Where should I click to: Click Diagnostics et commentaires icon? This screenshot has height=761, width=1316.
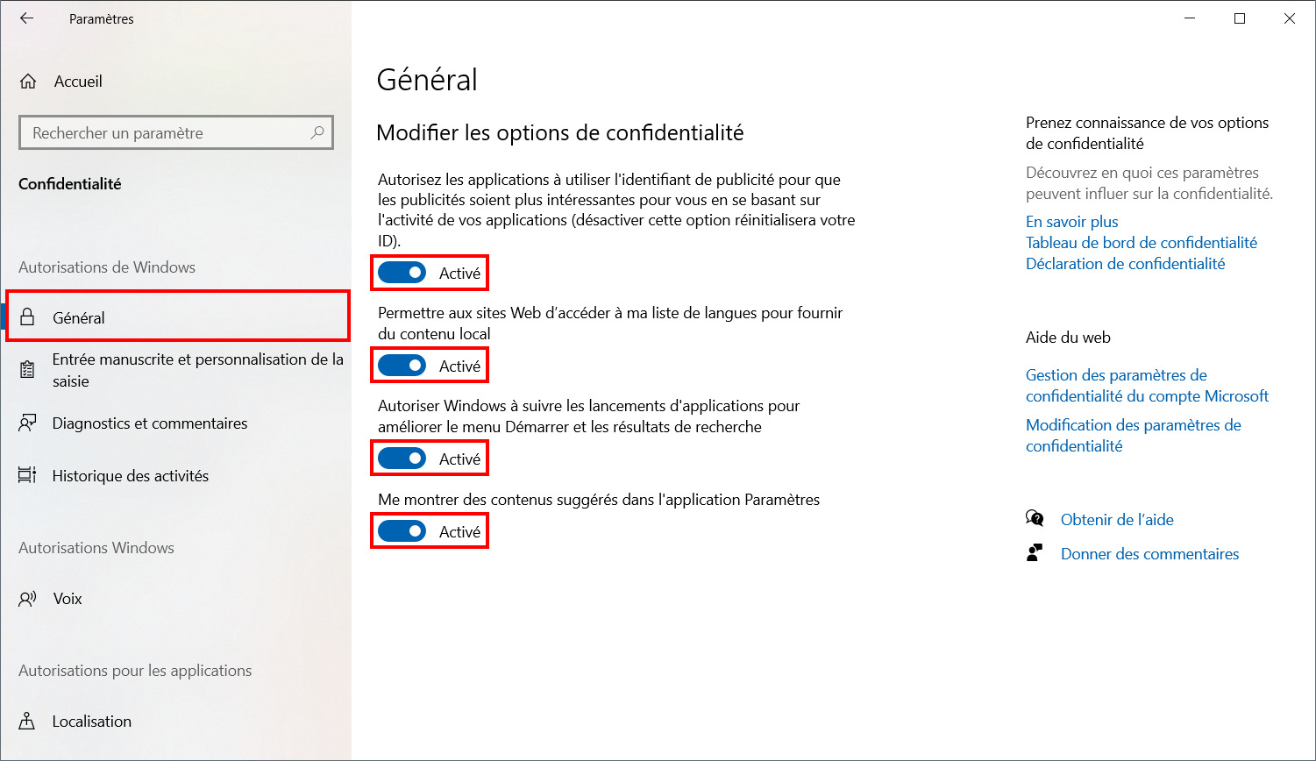(28, 423)
